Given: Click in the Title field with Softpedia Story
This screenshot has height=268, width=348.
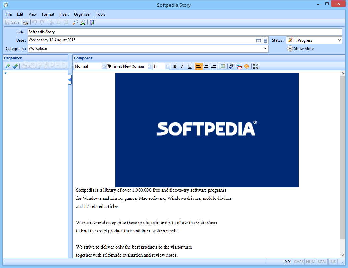Looking at the screenshot, I should coord(185,32).
